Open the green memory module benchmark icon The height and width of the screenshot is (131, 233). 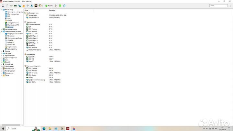coord(15,5)
